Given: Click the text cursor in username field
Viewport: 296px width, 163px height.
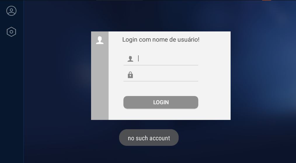Looking at the screenshot, I should pos(138,58).
